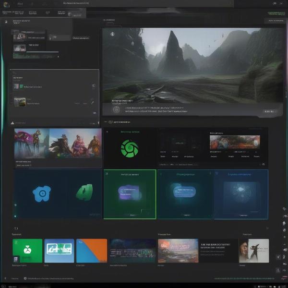Click the white triangle warning icon
Screen dimensions: 288x288
(12, 123)
